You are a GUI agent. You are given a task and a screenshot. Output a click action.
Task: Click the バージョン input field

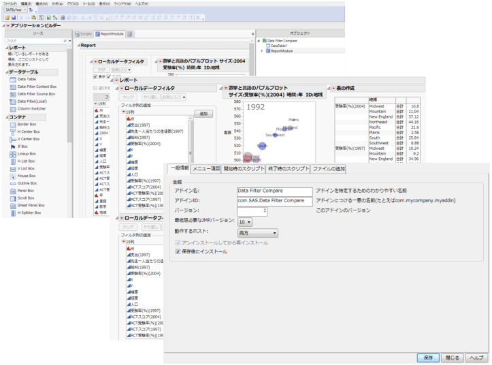252,211
